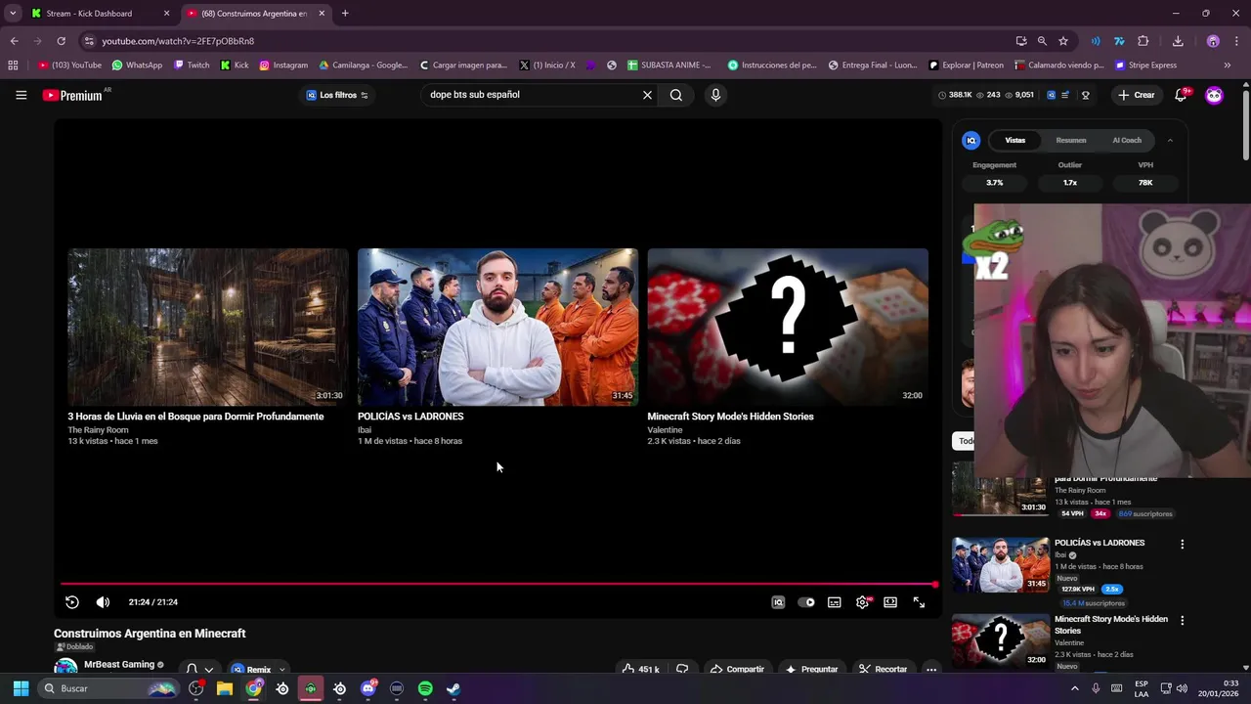
Task: Open Kick bookmark in bookmarks bar
Action: click(x=235, y=66)
